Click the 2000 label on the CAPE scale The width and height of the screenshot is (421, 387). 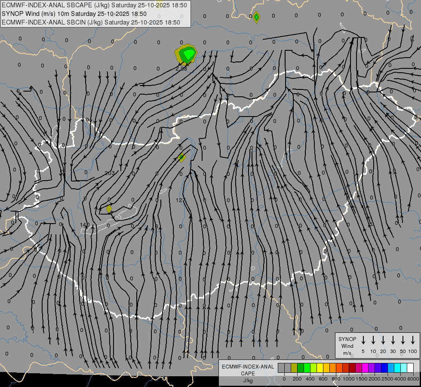click(x=374, y=379)
